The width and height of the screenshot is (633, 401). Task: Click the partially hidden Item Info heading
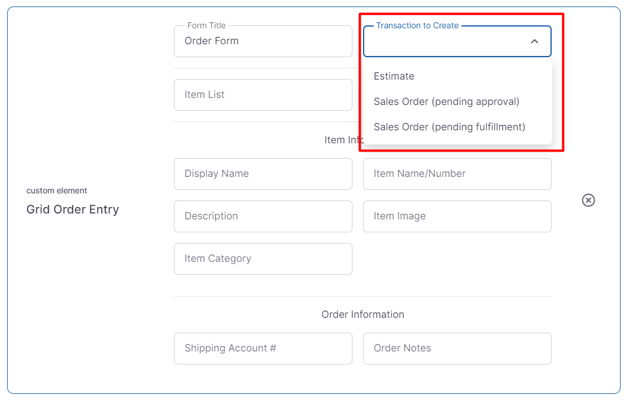point(342,140)
